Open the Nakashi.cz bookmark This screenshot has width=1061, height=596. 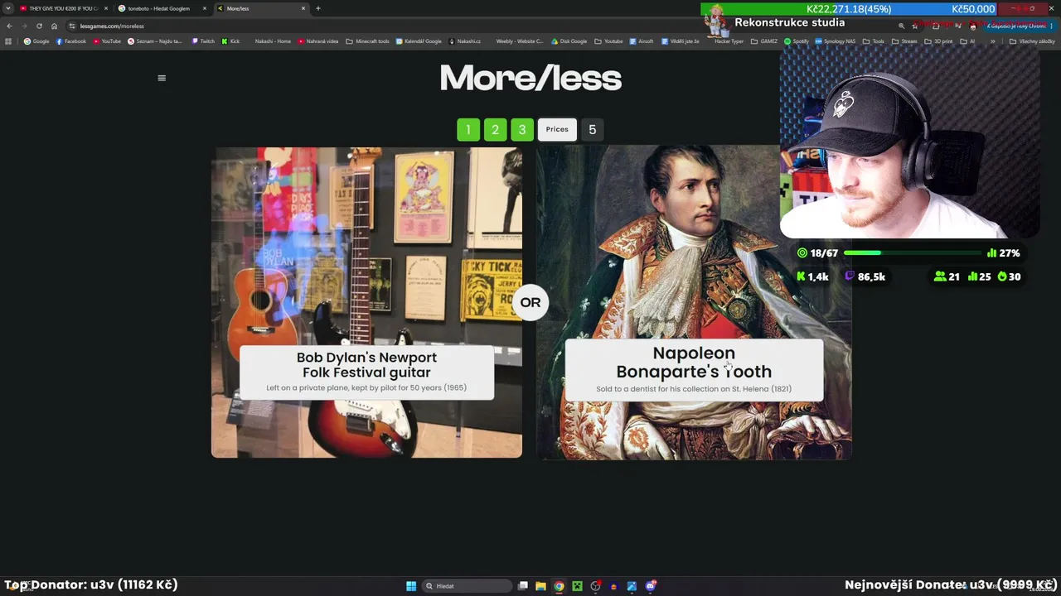pos(465,41)
